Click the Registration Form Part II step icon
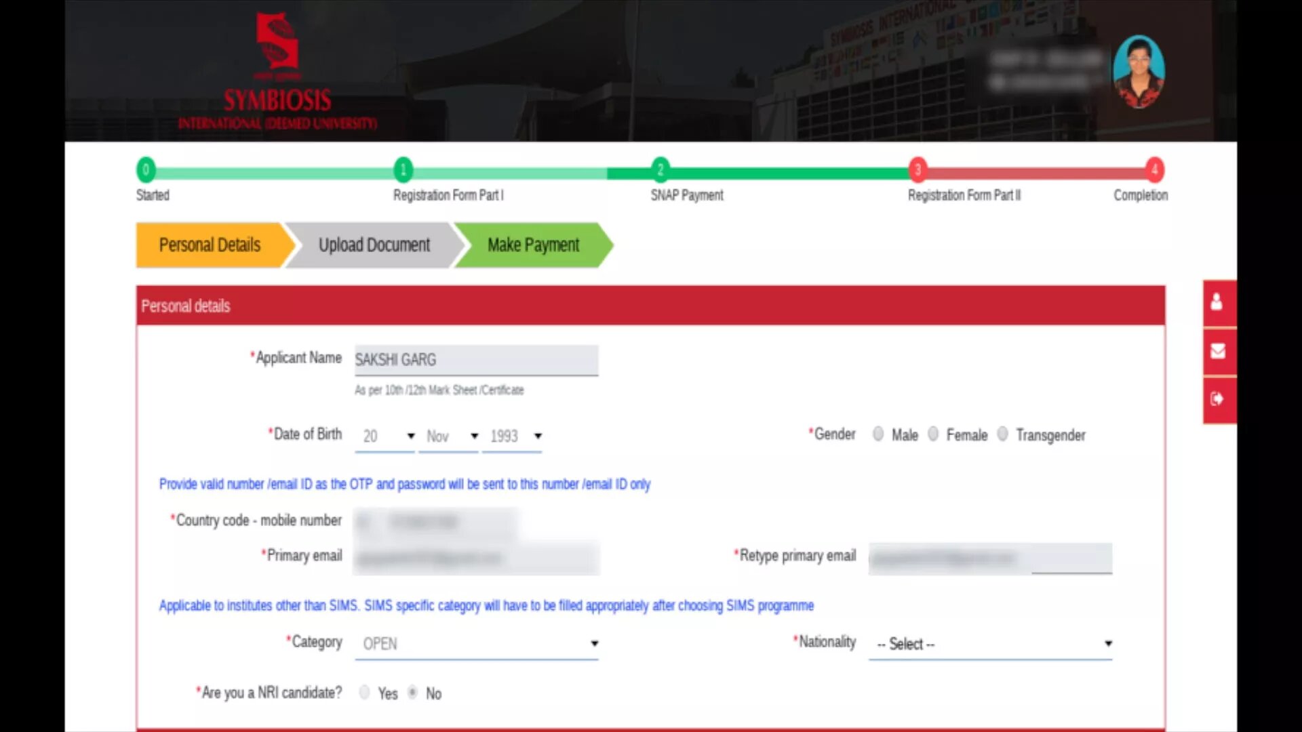The width and height of the screenshot is (1302, 732). tap(918, 169)
